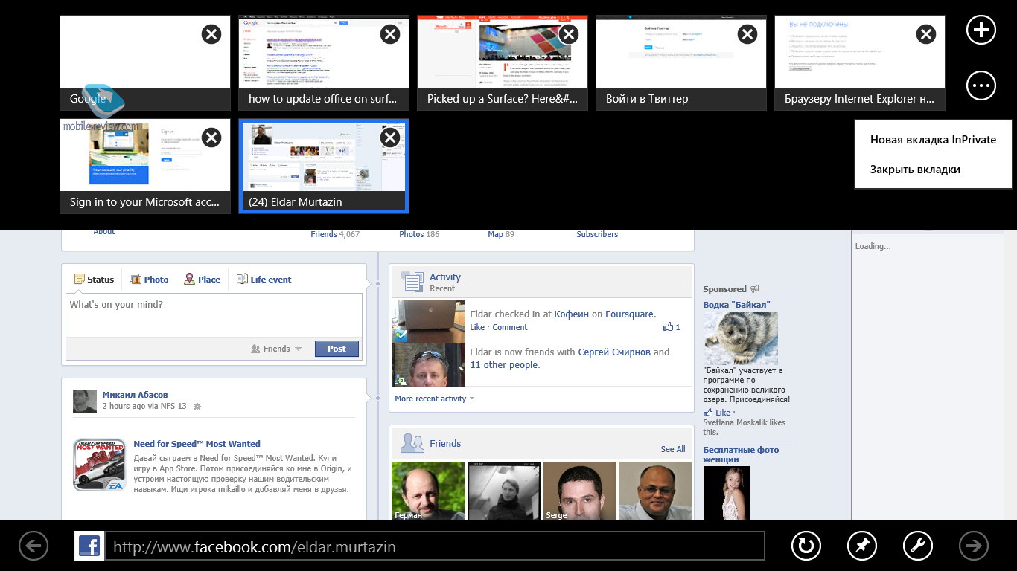1017x571 pixels.
Task: Open the About link
Action: tap(104, 231)
